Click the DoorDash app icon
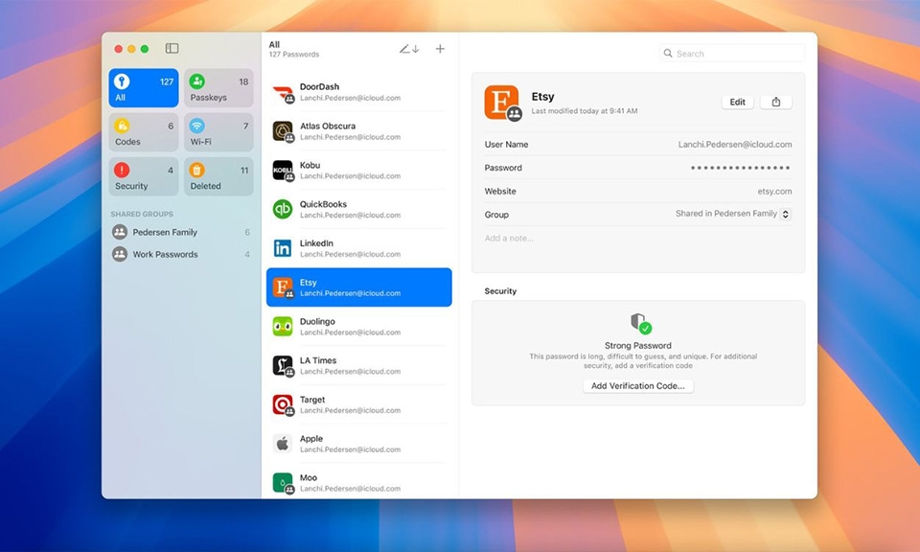This screenshot has width=920, height=552. click(283, 93)
